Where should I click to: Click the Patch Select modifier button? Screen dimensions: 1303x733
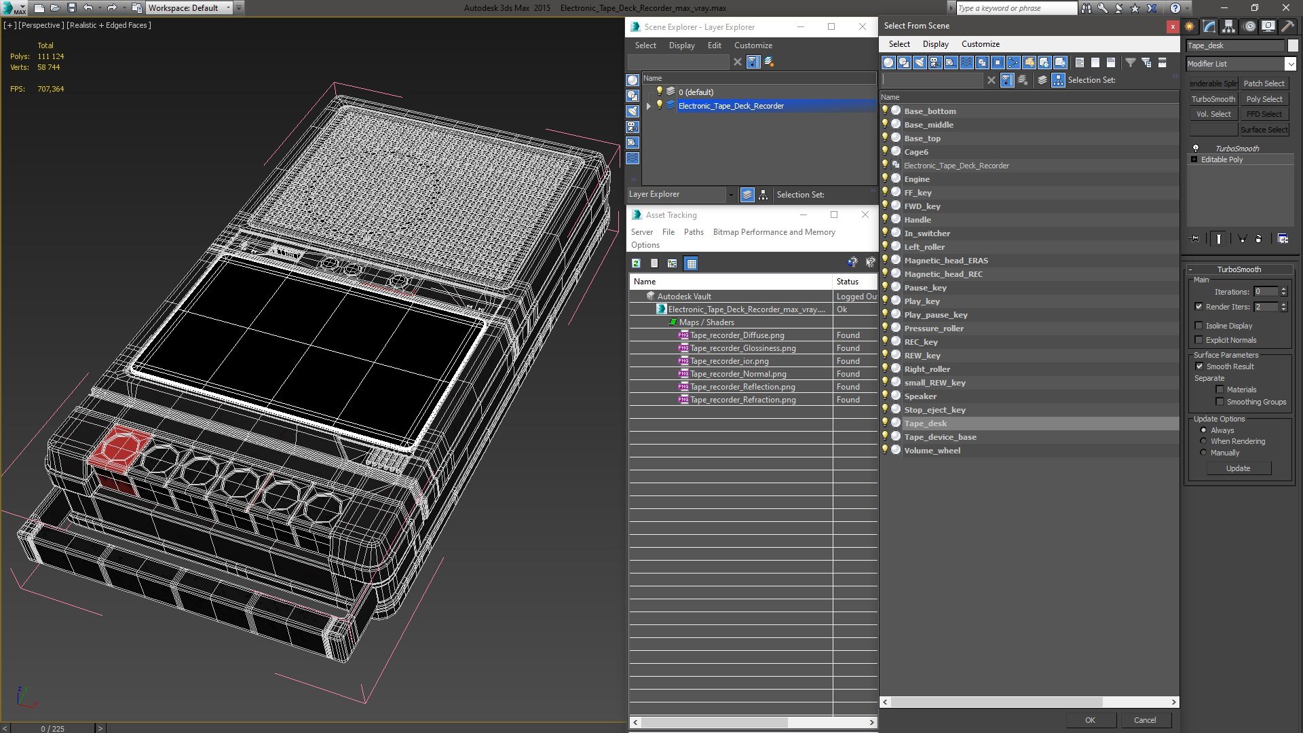tap(1264, 83)
